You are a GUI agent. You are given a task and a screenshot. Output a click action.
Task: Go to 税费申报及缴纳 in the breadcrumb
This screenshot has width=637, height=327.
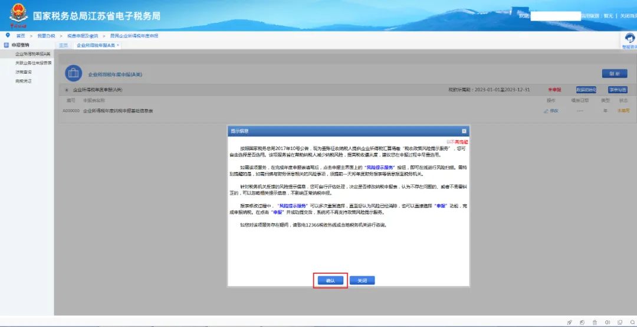83,36
